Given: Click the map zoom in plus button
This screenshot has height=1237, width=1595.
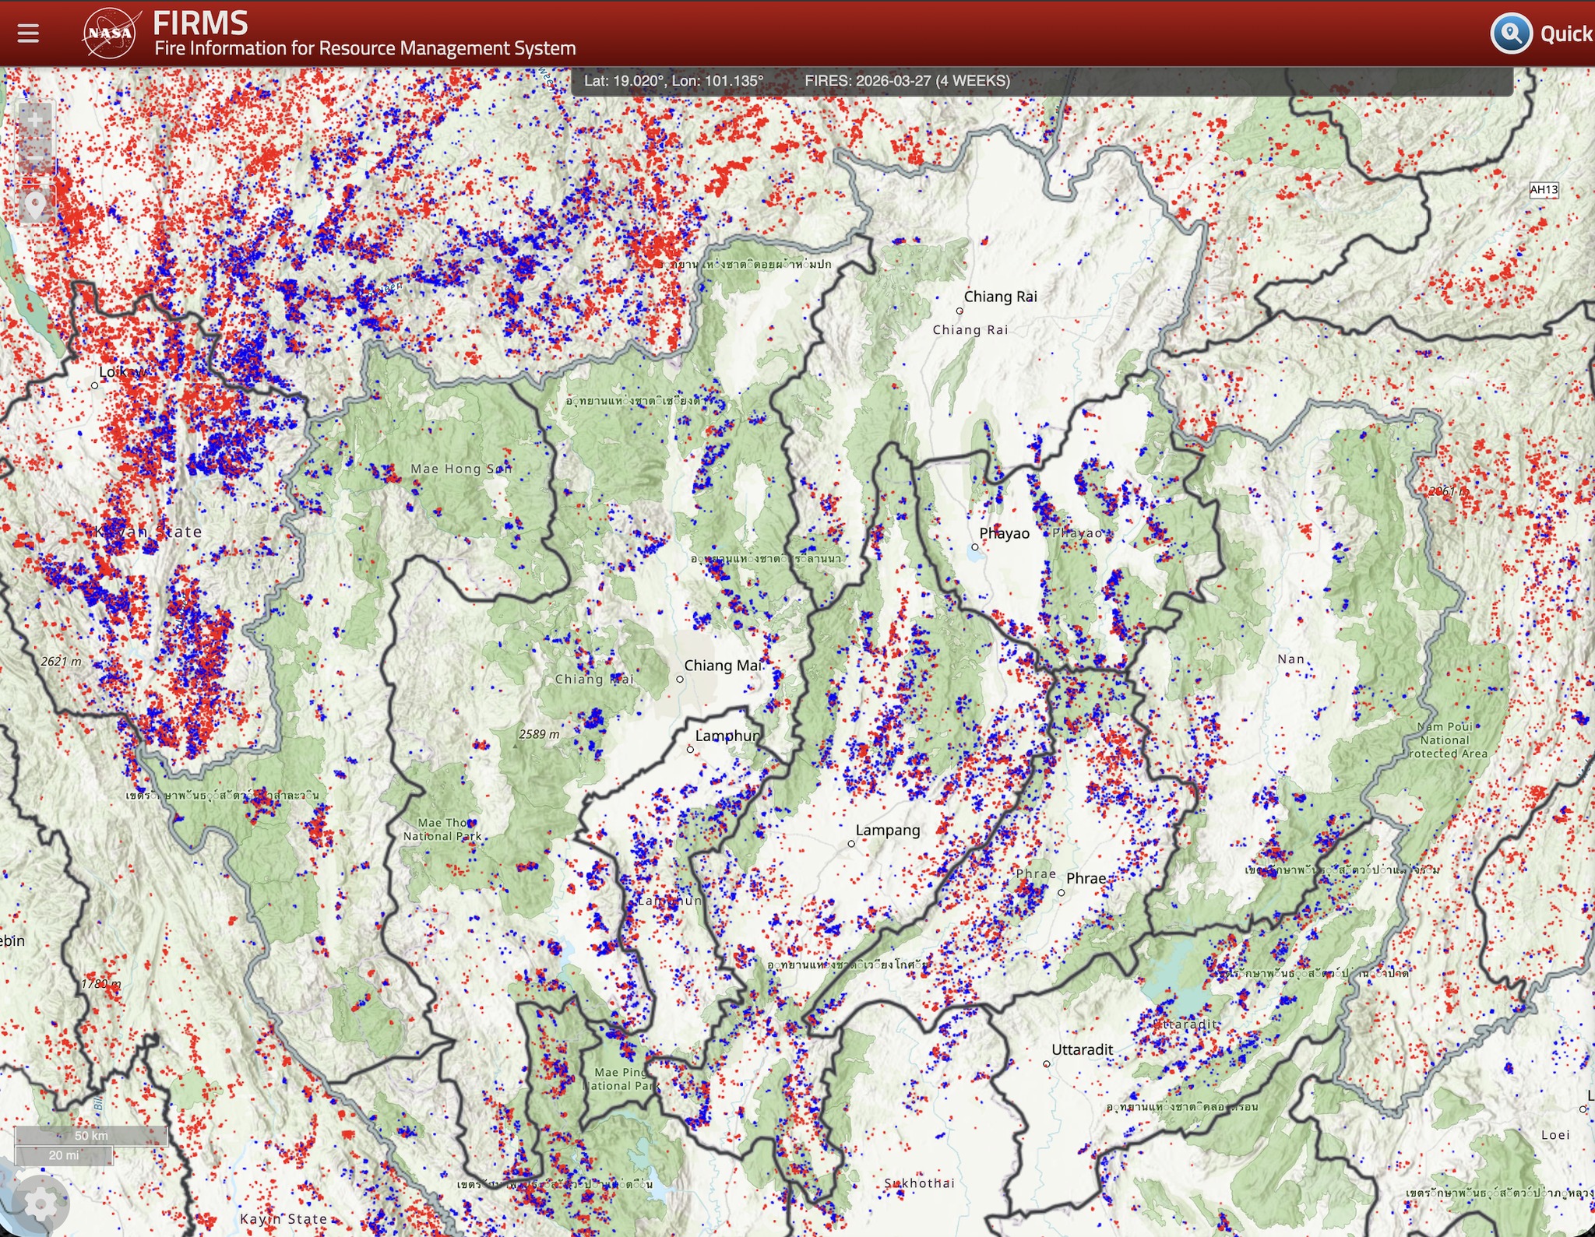Looking at the screenshot, I should (x=35, y=120).
